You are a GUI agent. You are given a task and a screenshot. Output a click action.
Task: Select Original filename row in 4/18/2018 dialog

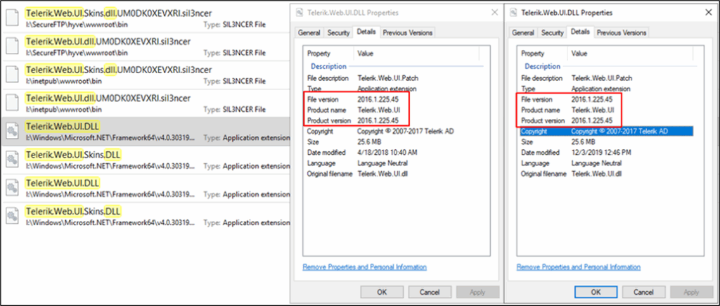[392, 174]
